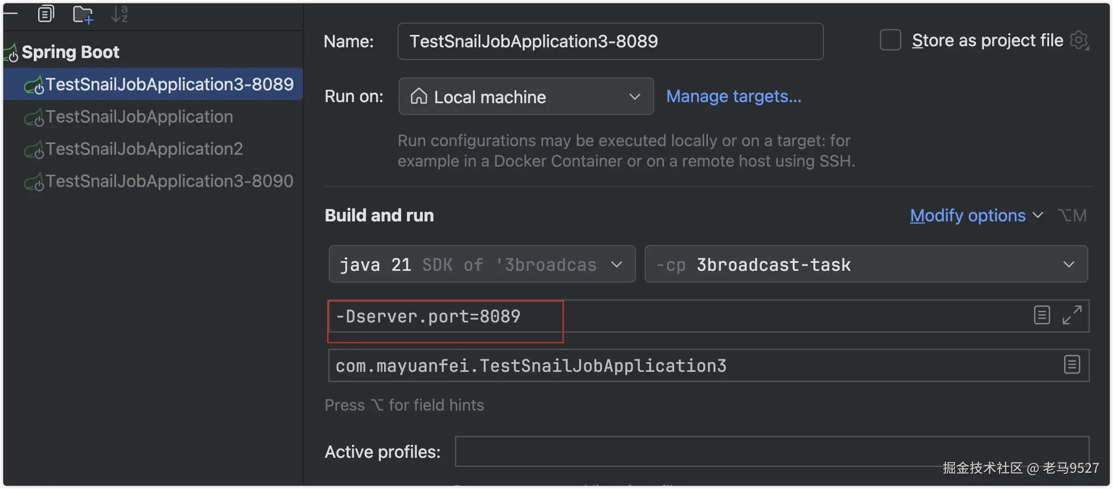This screenshot has width=1113, height=489.
Task: Click the remove configuration minus icon
Action: pos(11,13)
